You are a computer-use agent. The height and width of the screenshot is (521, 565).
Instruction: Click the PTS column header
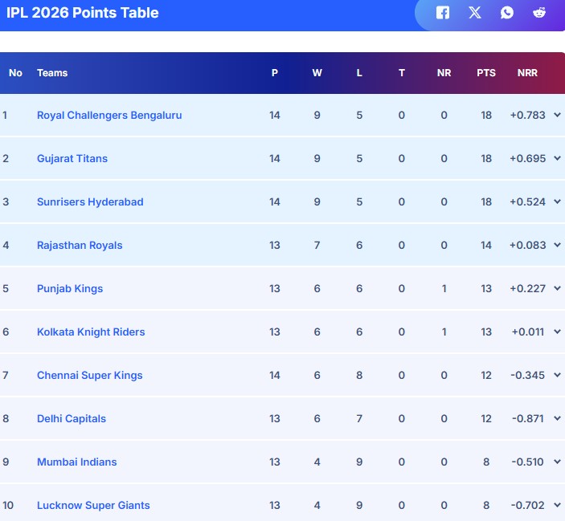pyautogui.click(x=486, y=73)
